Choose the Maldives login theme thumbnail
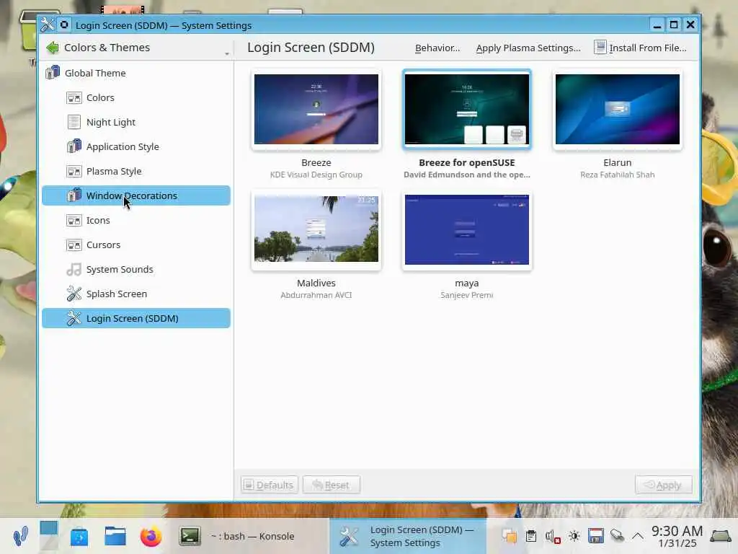Screen dimensions: 738x554 [x=316, y=229]
